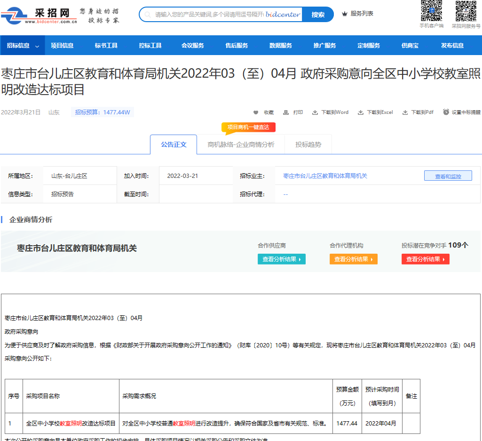Click the heart icon to favorite (收藏)
The height and width of the screenshot is (441, 482).
[256, 112]
